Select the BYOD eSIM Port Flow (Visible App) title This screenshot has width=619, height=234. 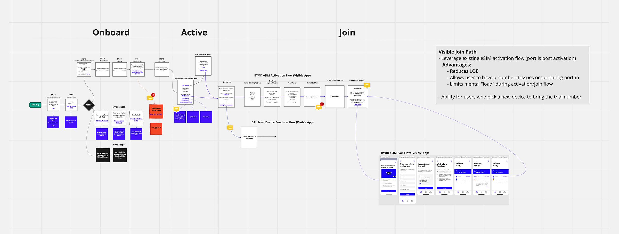point(405,153)
